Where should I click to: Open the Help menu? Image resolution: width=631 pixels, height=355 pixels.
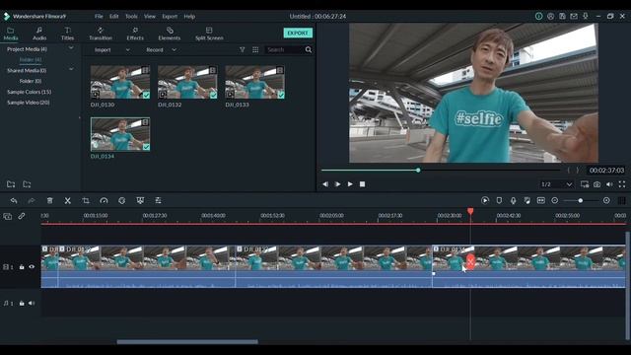click(189, 17)
